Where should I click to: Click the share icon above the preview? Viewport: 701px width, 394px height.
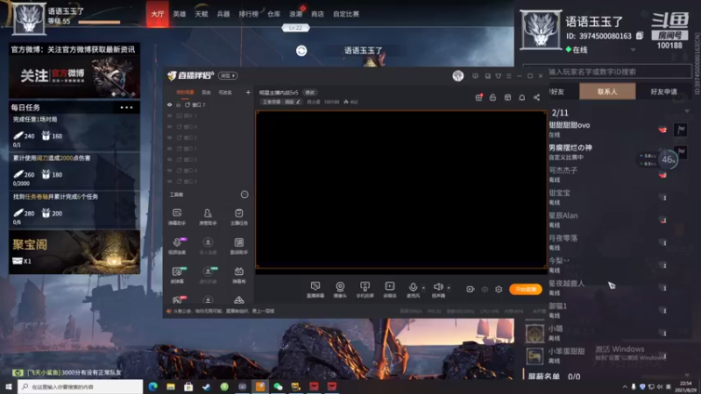click(x=536, y=97)
